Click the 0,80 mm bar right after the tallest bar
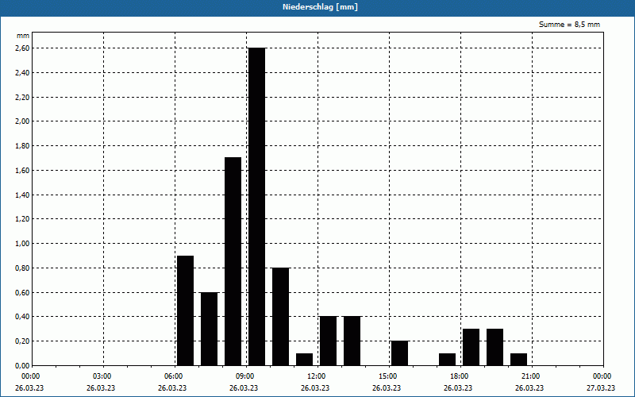 tap(281, 316)
